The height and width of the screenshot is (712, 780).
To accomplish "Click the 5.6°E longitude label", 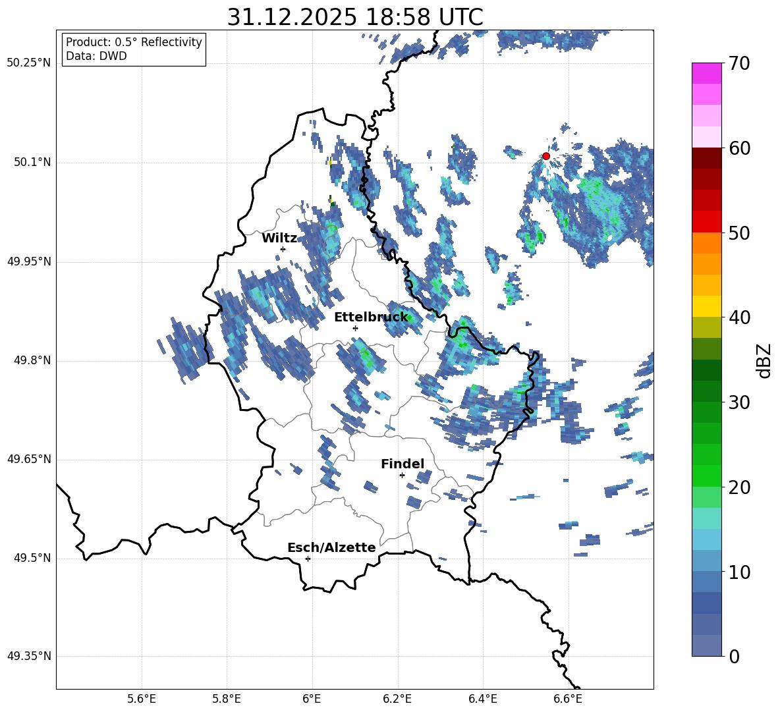I will (142, 699).
